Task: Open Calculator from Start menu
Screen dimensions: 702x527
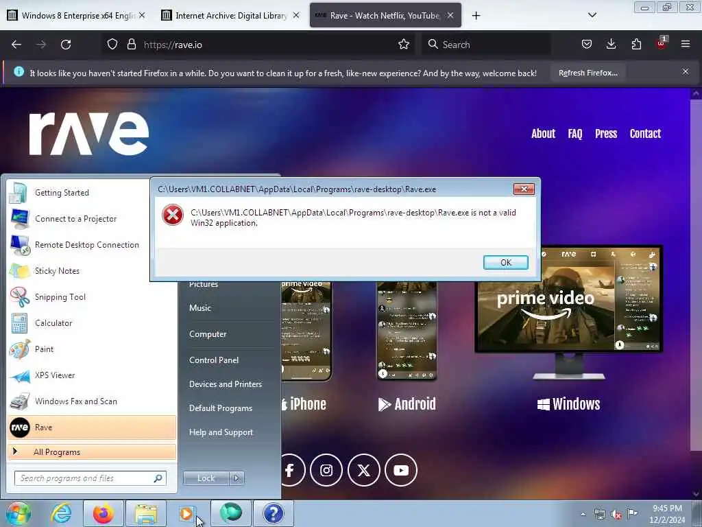Action: coord(92,323)
